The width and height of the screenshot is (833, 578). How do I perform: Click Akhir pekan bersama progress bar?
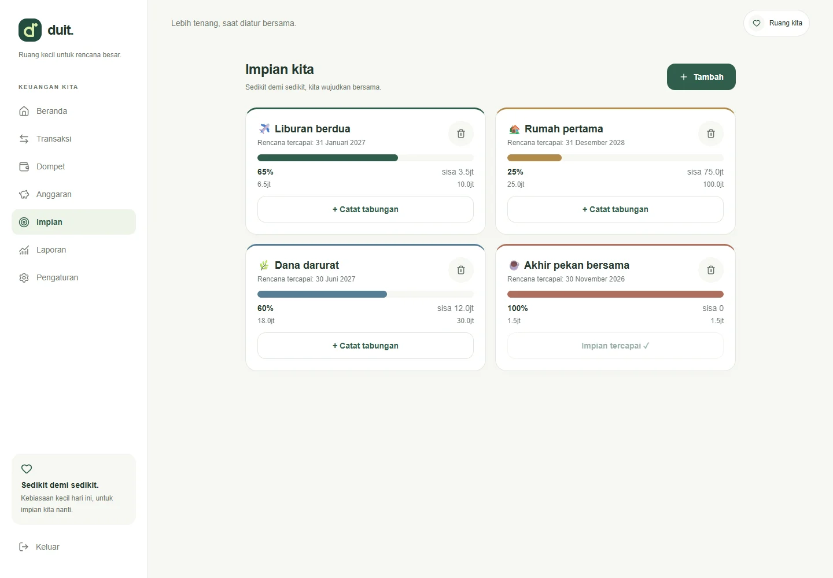tap(615, 294)
